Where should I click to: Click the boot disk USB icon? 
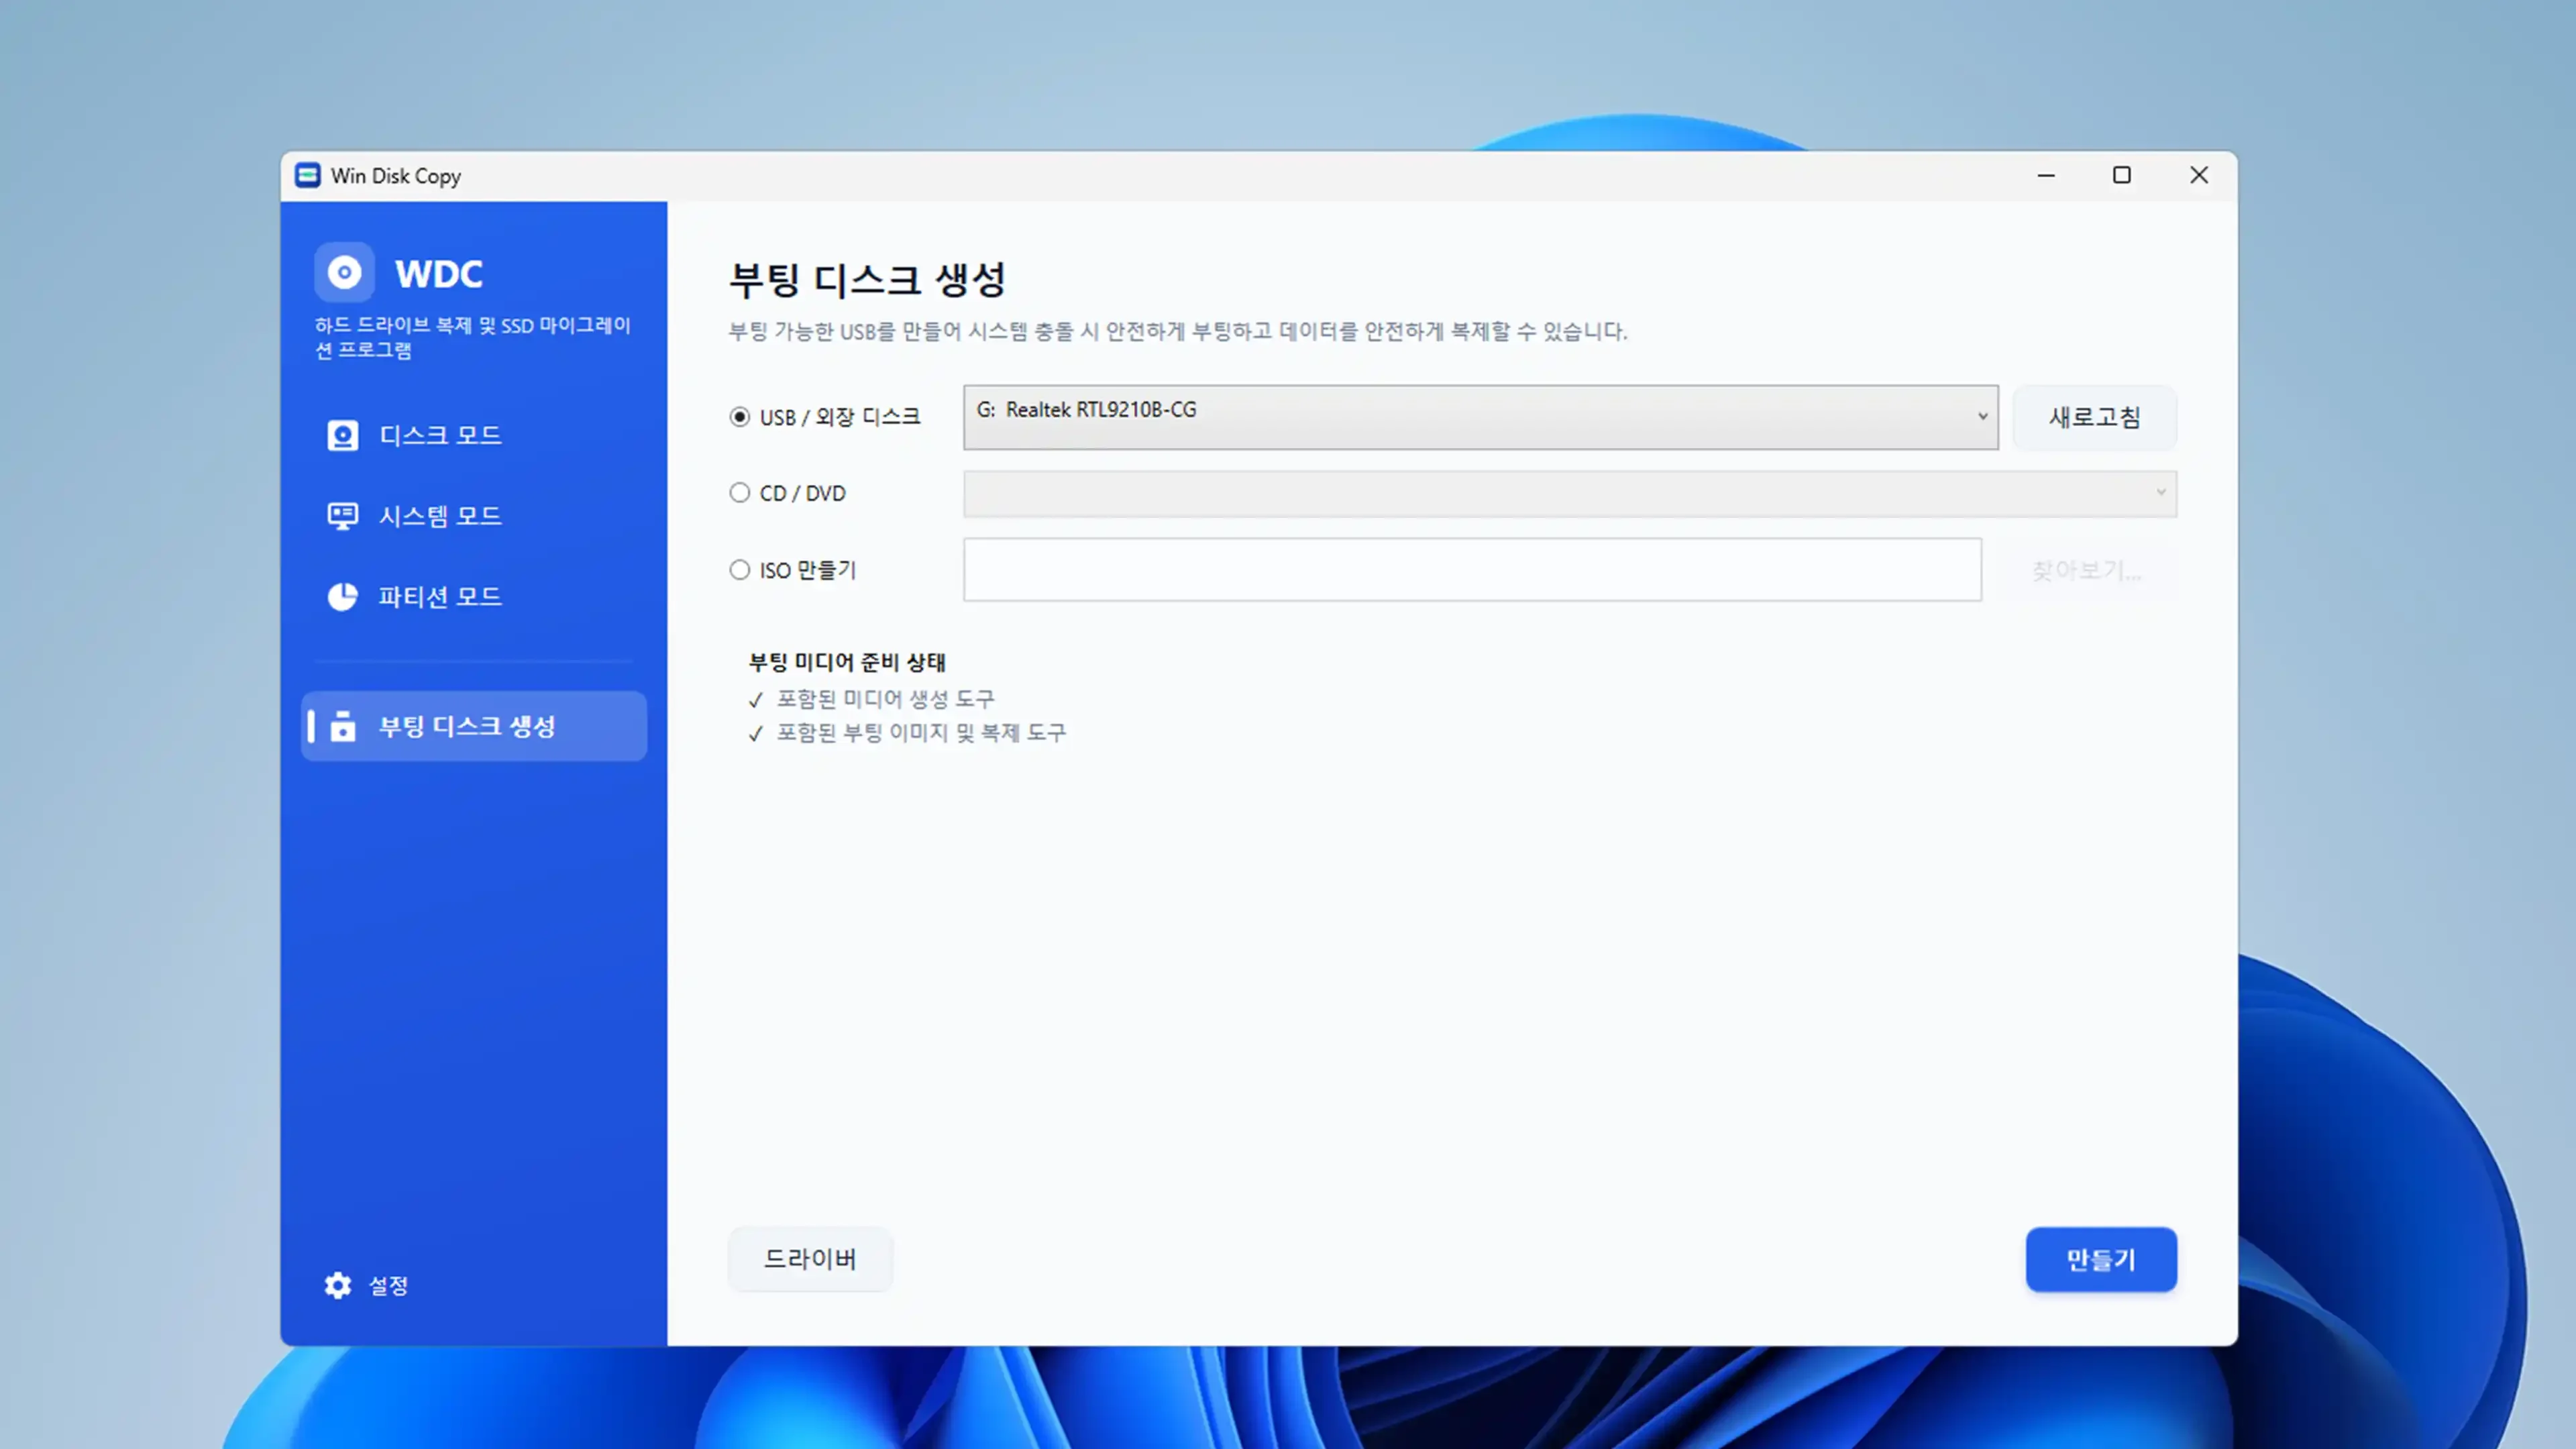(x=343, y=726)
